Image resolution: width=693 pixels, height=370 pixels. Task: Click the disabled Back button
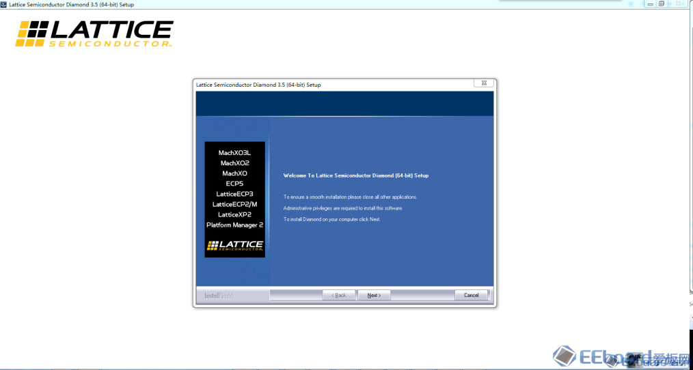pos(339,295)
